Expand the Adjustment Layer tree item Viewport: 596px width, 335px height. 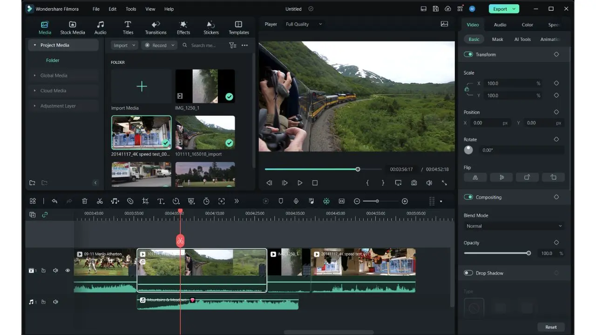tap(35, 106)
